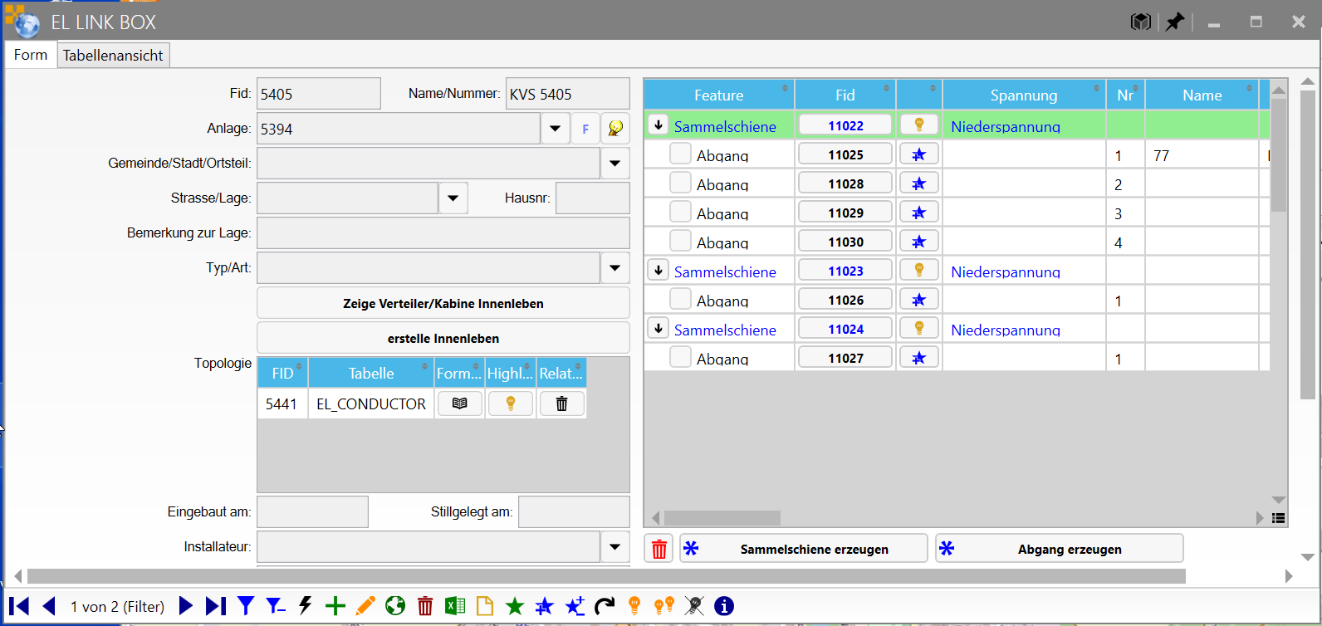1322x626 pixels.
Task: Click Sammelschiene erzeugen button
Action: point(804,549)
